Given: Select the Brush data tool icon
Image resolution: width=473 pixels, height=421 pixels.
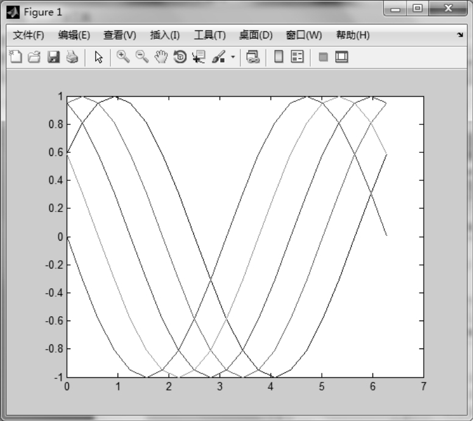Looking at the screenshot, I should click(x=218, y=57).
